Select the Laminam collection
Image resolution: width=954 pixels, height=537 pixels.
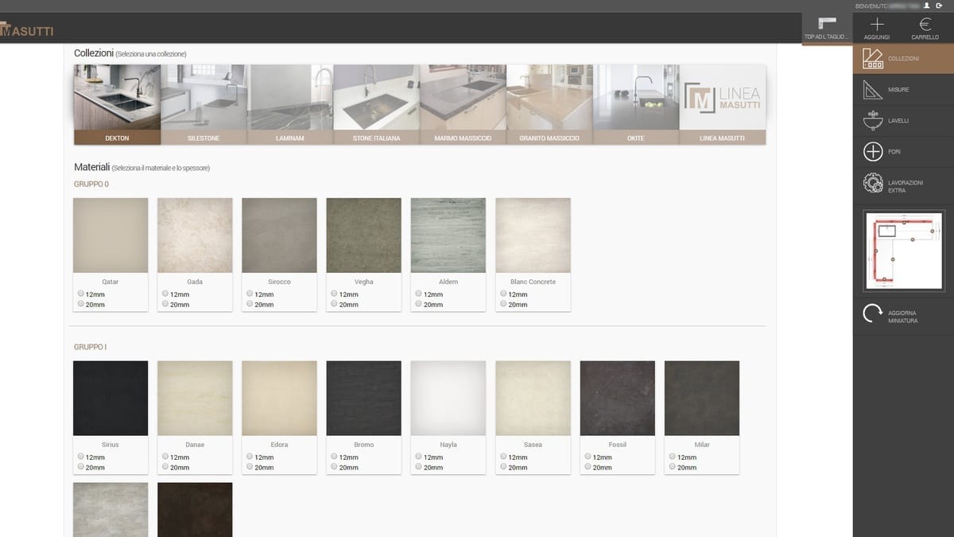[290, 104]
